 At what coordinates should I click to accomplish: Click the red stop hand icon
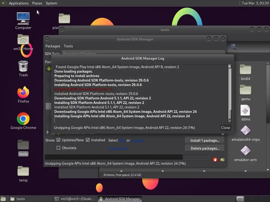(x=215, y=160)
